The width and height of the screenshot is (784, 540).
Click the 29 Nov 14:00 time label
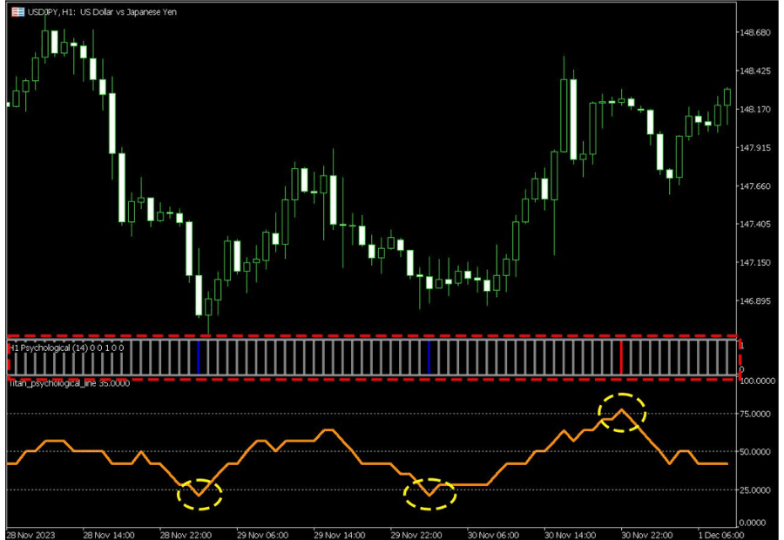click(338, 534)
